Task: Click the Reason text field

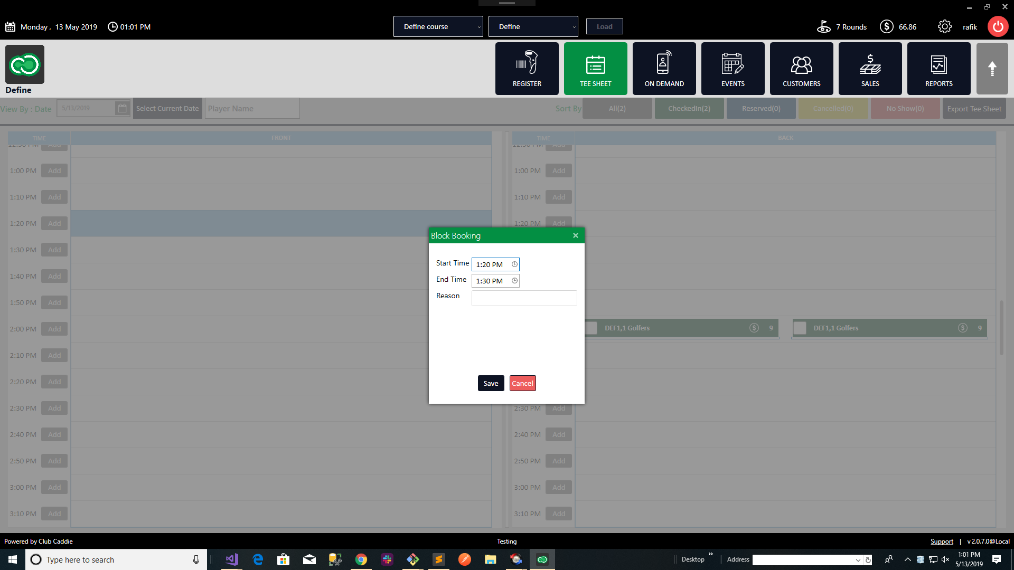Action: coord(524,298)
